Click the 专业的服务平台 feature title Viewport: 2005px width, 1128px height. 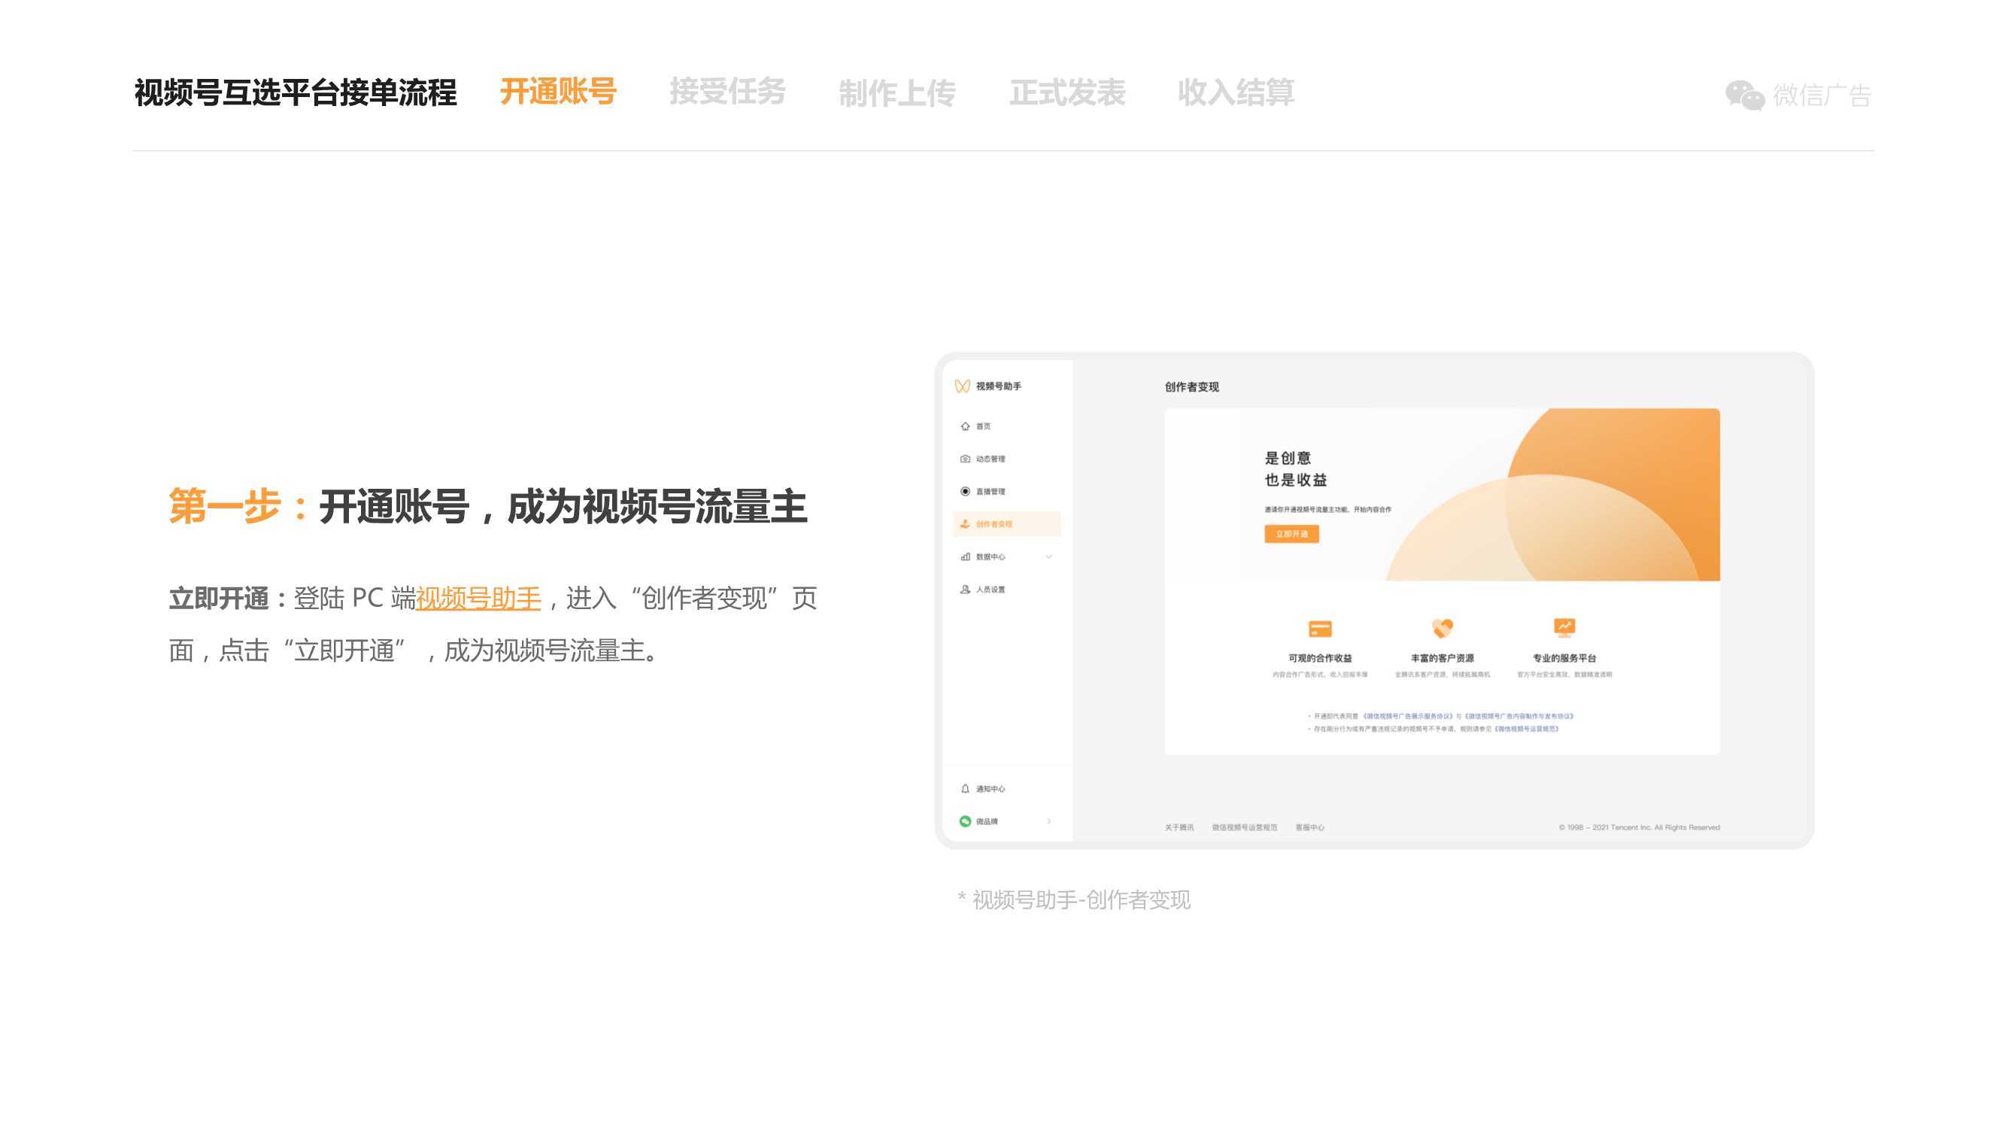(1564, 659)
